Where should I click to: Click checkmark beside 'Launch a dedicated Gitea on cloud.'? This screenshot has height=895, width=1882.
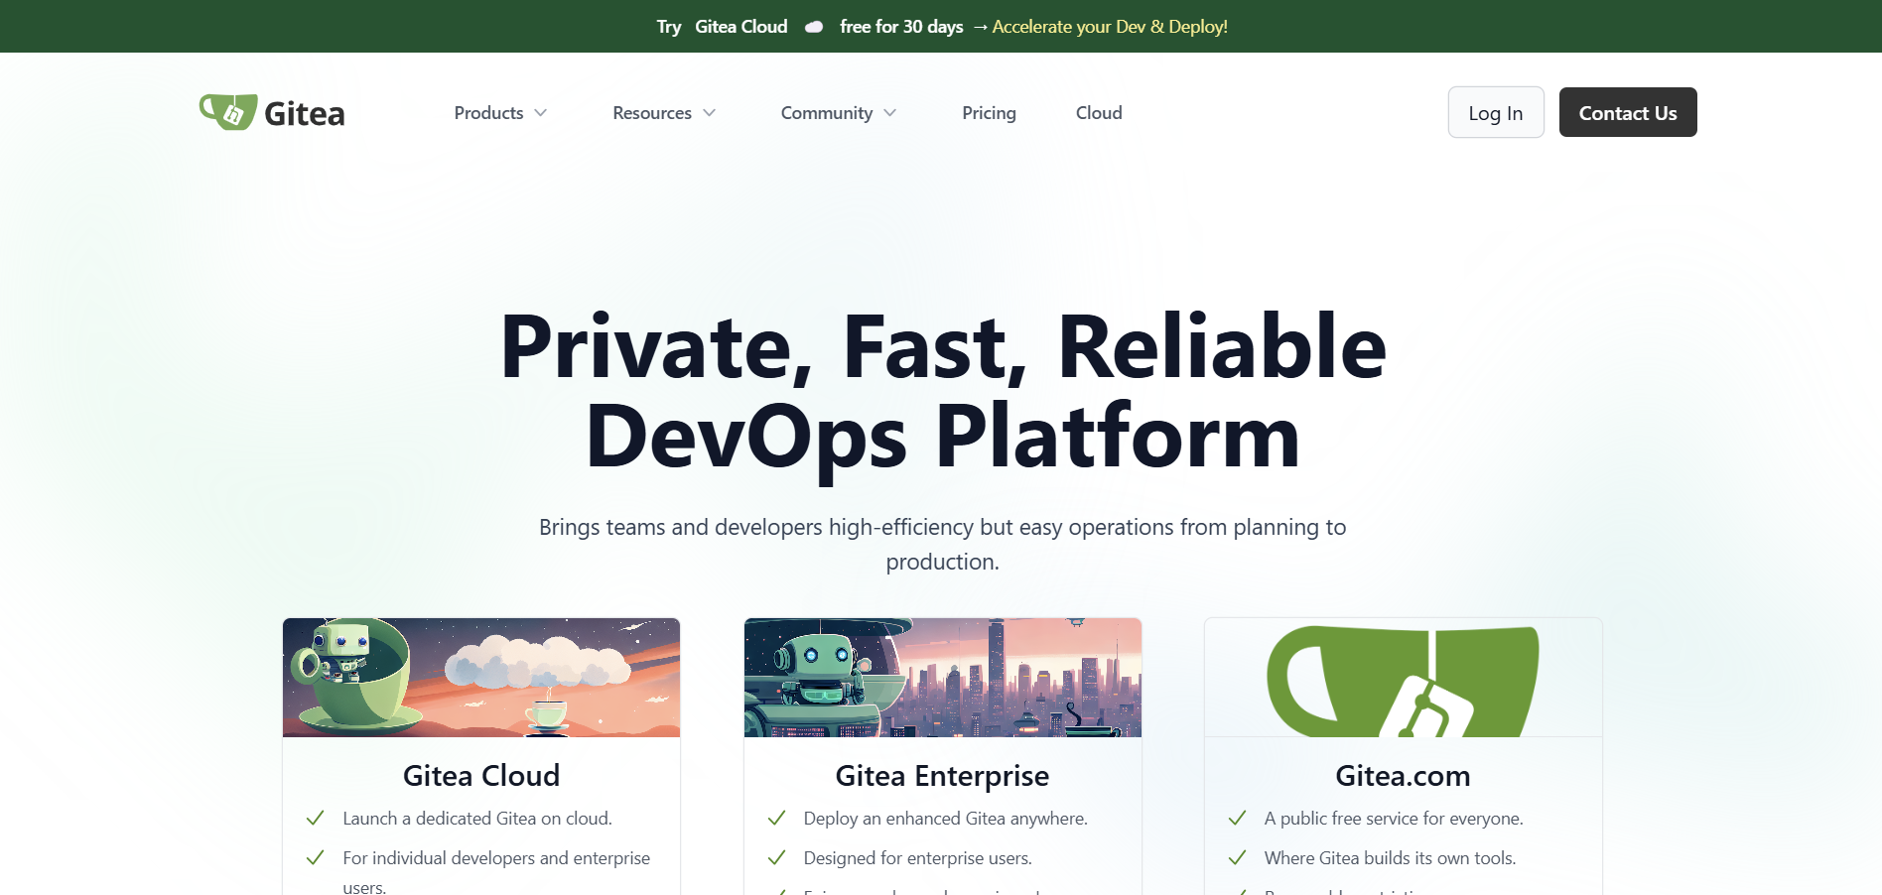tap(316, 819)
